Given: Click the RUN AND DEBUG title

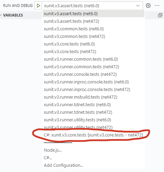Looking at the screenshot, I should pos(18,6).
